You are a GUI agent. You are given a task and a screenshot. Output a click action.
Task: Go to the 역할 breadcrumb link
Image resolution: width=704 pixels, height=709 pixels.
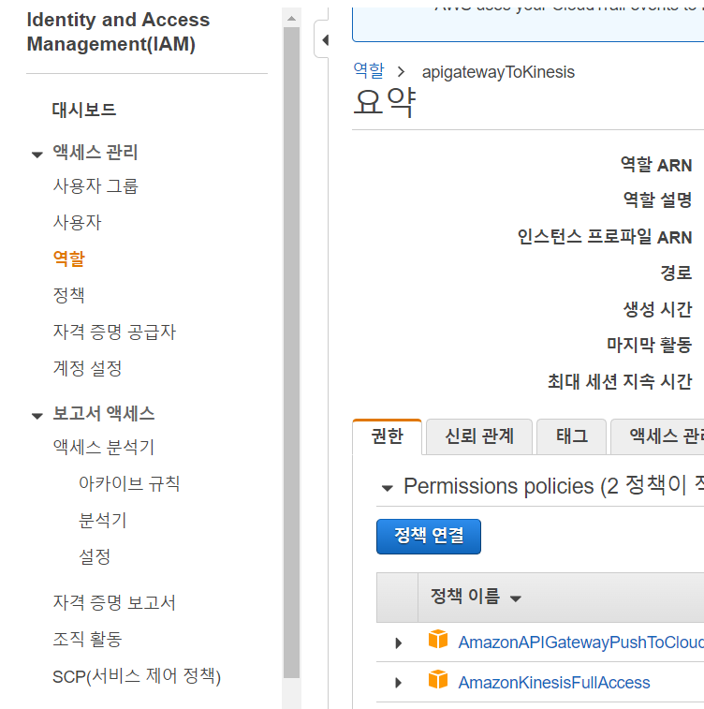click(x=369, y=70)
